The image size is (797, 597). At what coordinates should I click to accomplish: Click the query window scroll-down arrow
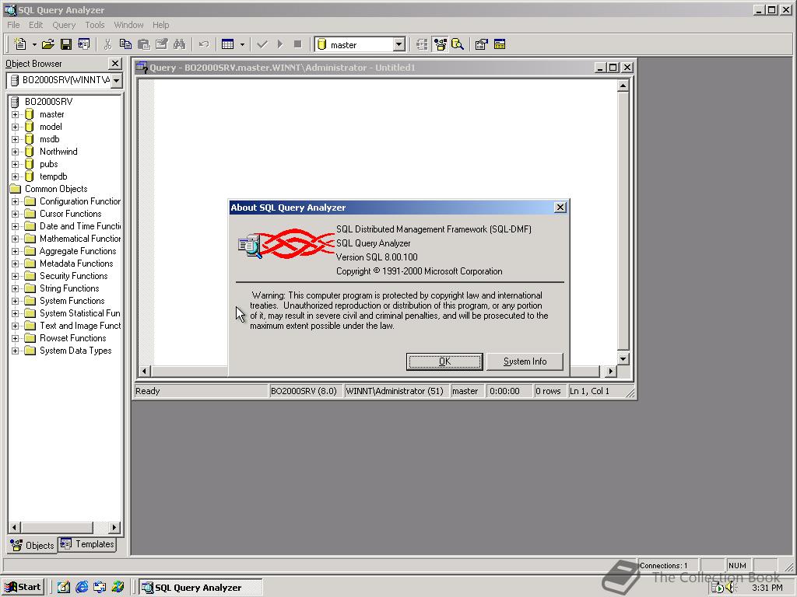click(623, 358)
